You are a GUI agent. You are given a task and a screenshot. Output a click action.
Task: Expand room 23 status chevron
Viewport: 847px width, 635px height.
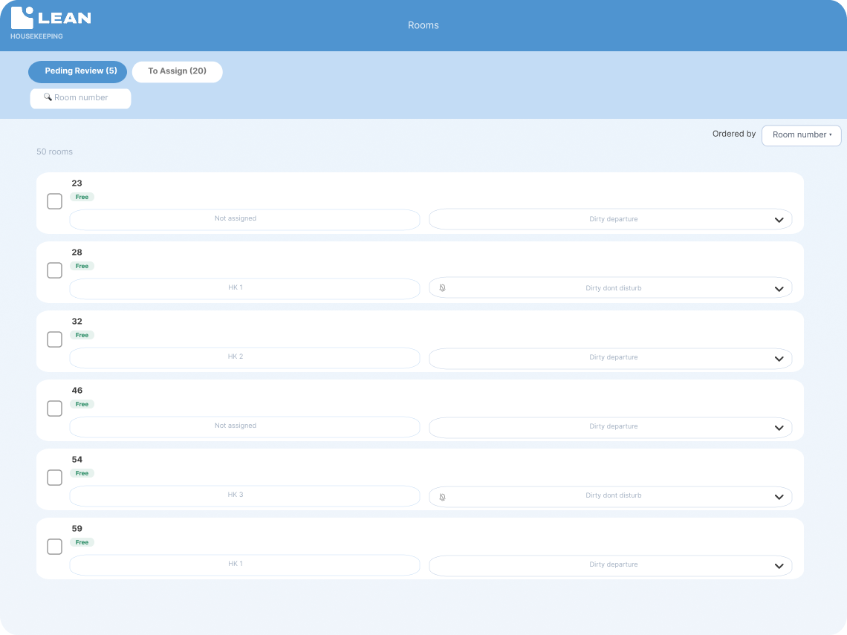[x=779, y=220]
